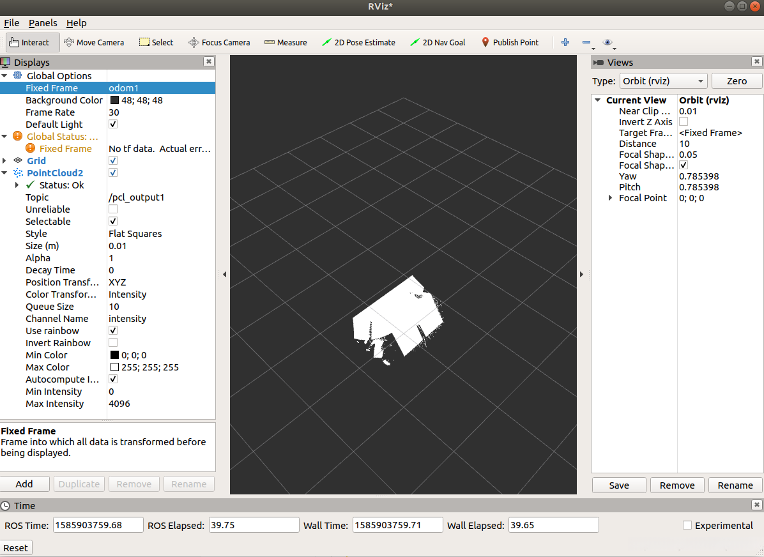Screen dimensions: 764x557
Task: Select the 2D Pose Estimate tool
Action: 358,43
